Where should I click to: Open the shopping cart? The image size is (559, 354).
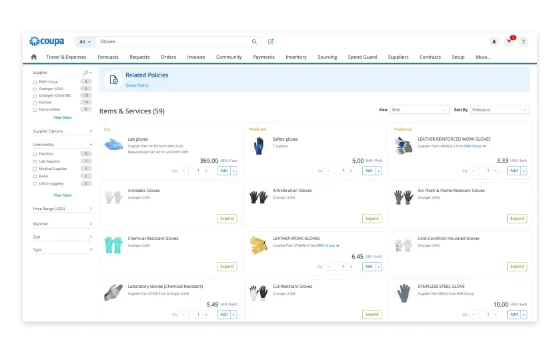pos(509,41)
